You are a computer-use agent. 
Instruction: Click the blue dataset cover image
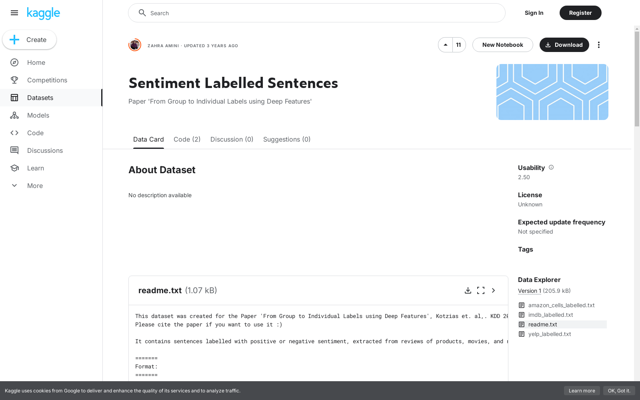552,92
